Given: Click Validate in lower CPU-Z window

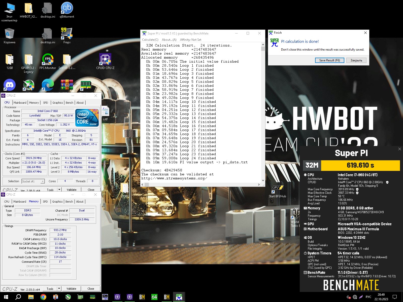Looking at the screenshot, I should point(71,289).
